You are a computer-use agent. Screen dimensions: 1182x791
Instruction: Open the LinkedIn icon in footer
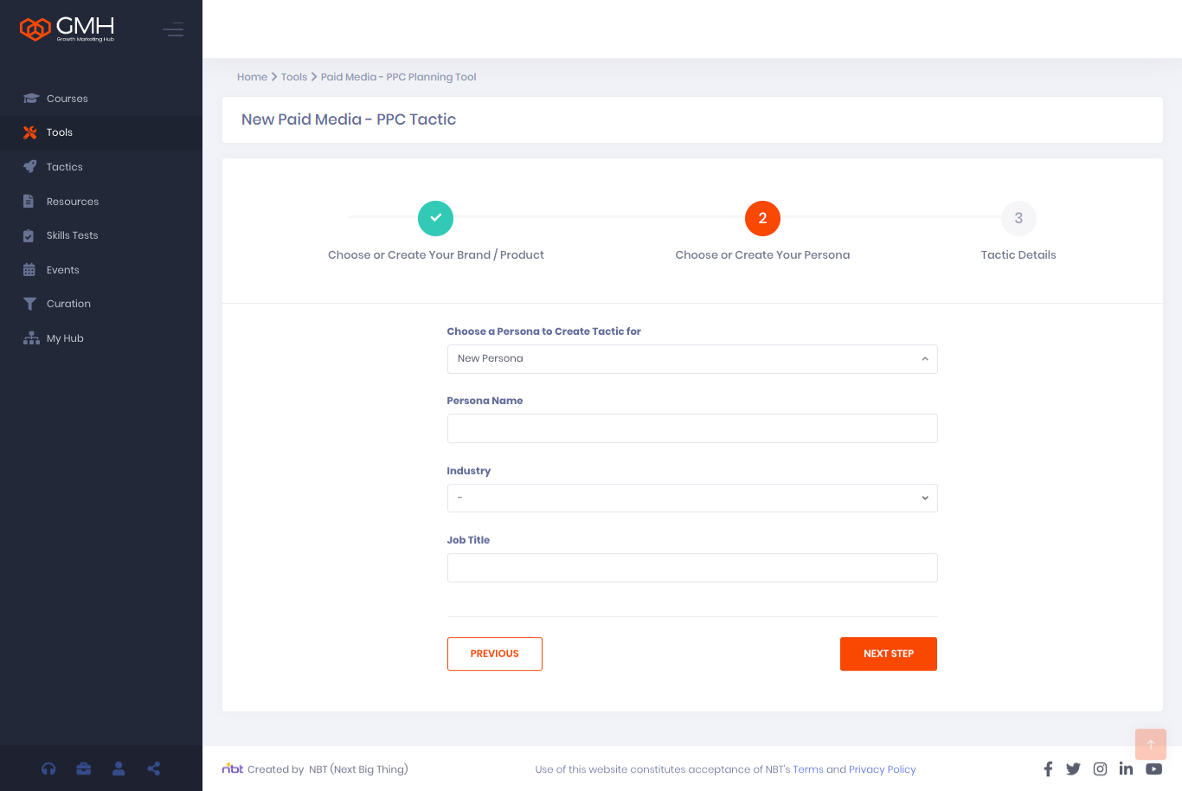coord(1126,768)
